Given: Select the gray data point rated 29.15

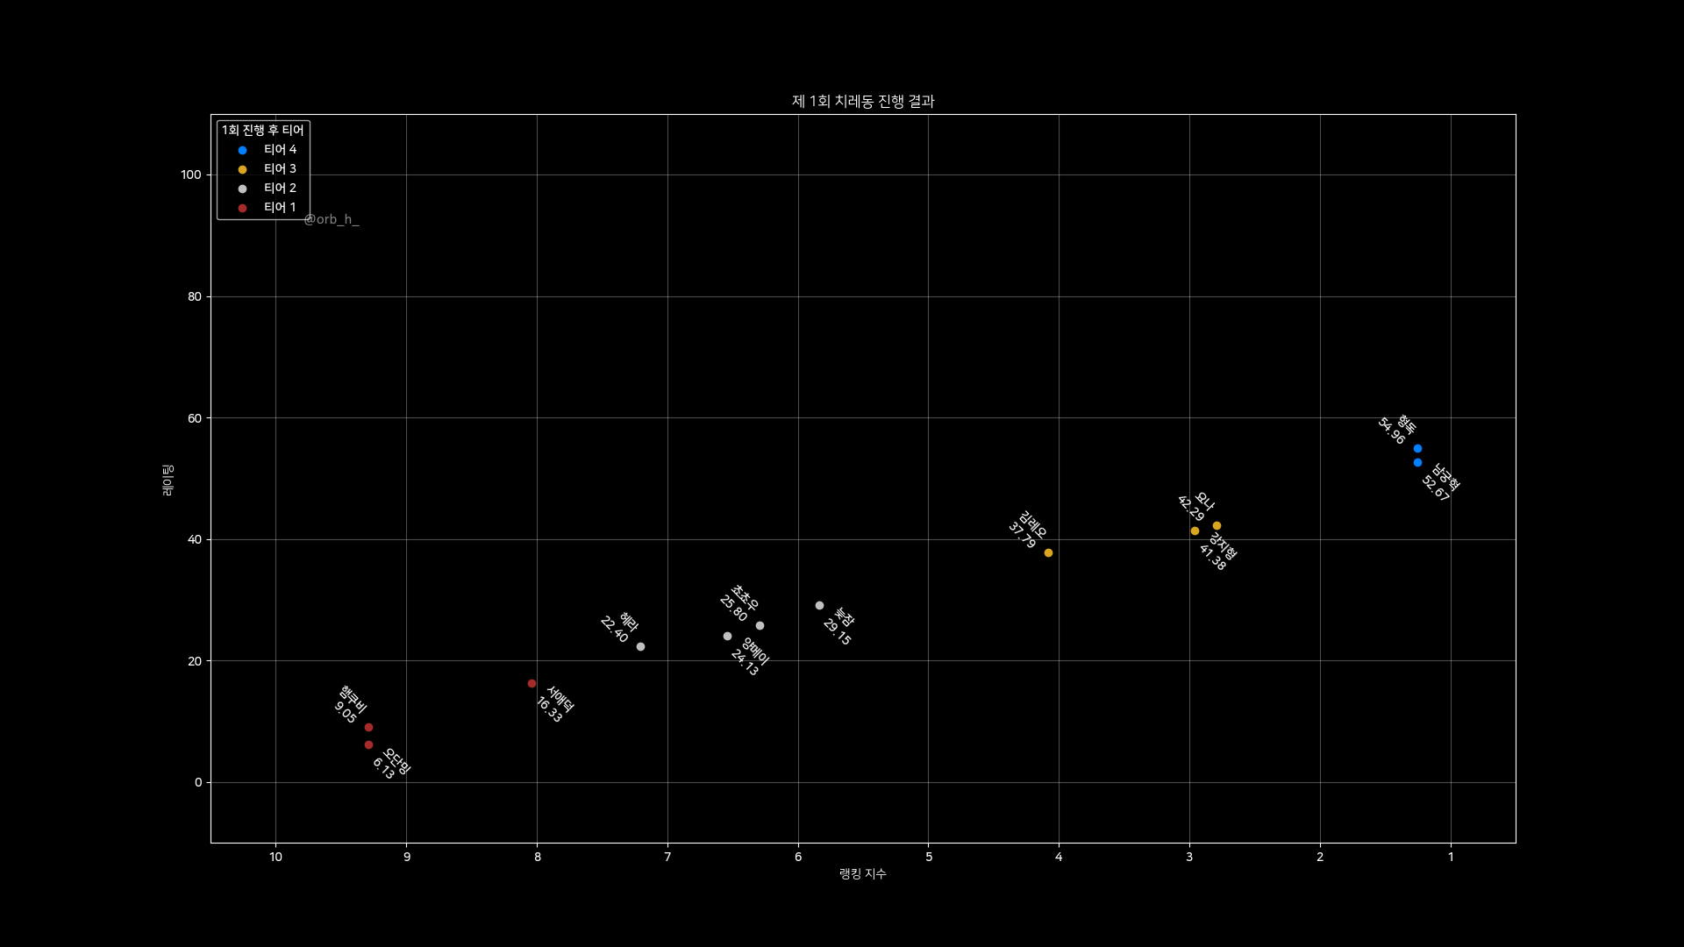Looking at the screenshot, I should pos(819,606).
